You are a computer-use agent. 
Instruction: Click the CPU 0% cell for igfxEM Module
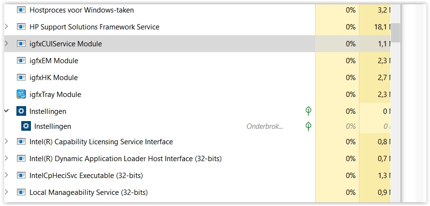click(350, 61)
